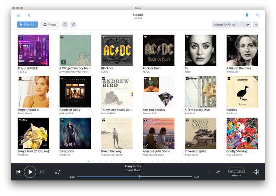
Task: Seek in the Temptation progress bar
Action: pos(134,177)
